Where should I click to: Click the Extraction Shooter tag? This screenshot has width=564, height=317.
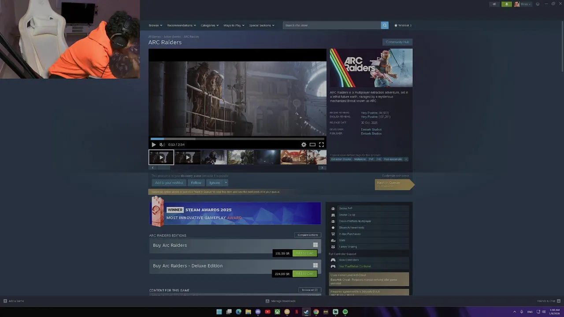[341, 159]
